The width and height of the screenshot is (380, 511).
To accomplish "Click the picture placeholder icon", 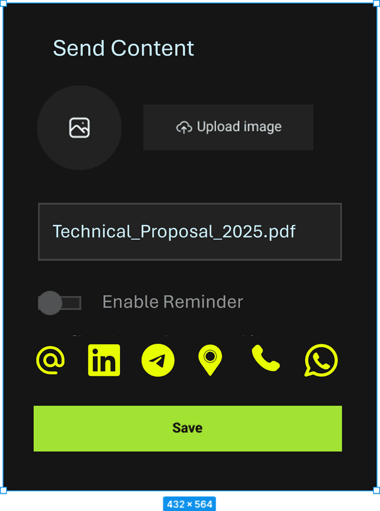I will (80, 128).
